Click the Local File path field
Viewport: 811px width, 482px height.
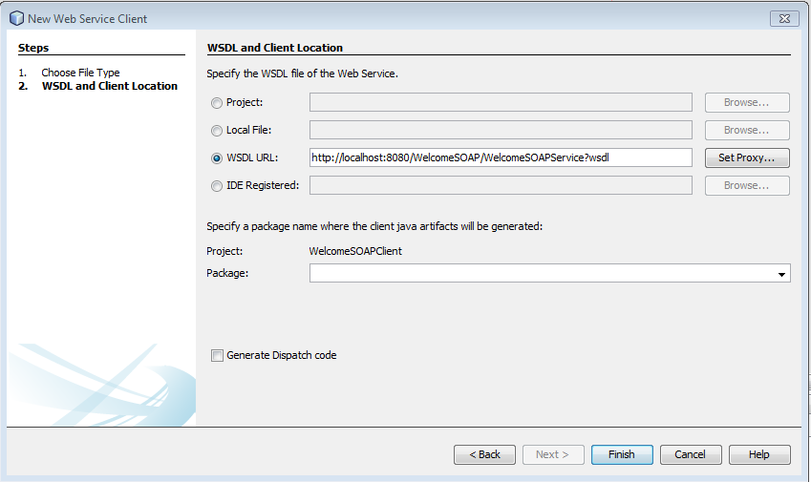point(501,130)
